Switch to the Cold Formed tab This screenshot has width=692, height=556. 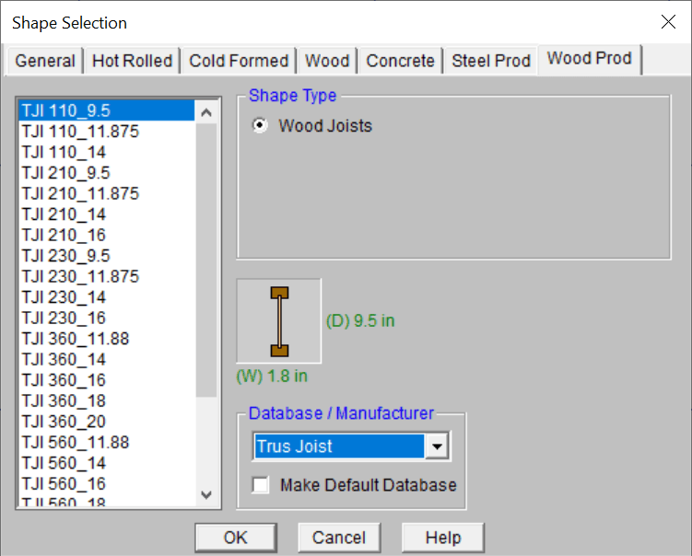[239, 61]
